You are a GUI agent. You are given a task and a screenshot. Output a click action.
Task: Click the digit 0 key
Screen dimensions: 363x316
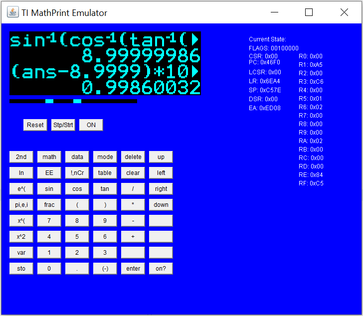coord(49,269)
